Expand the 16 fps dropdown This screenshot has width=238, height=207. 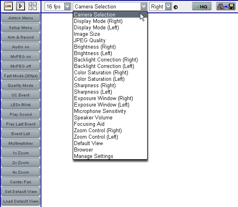click(x=67, y=6)
